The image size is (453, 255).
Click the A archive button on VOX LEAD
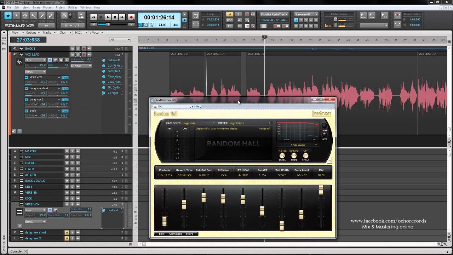[67, 60]
